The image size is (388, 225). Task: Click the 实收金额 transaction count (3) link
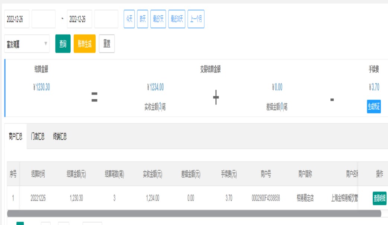160,107
